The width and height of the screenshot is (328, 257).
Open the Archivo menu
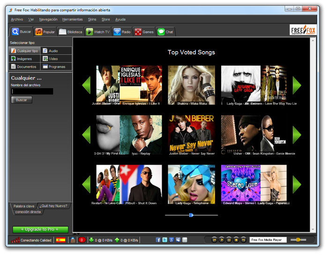[17, 20]
